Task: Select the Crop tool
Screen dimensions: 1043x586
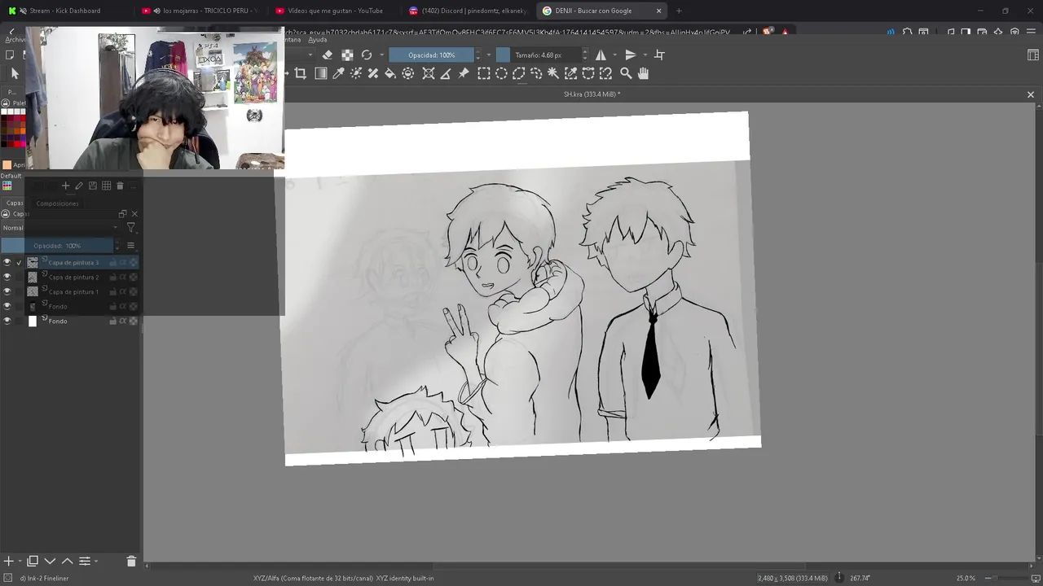Action: click(x=301, y=73)
